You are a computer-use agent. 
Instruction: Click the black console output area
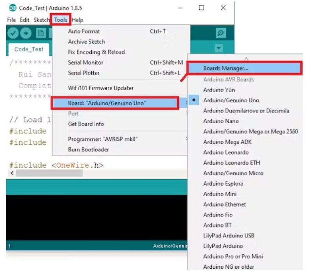[96, 218]
